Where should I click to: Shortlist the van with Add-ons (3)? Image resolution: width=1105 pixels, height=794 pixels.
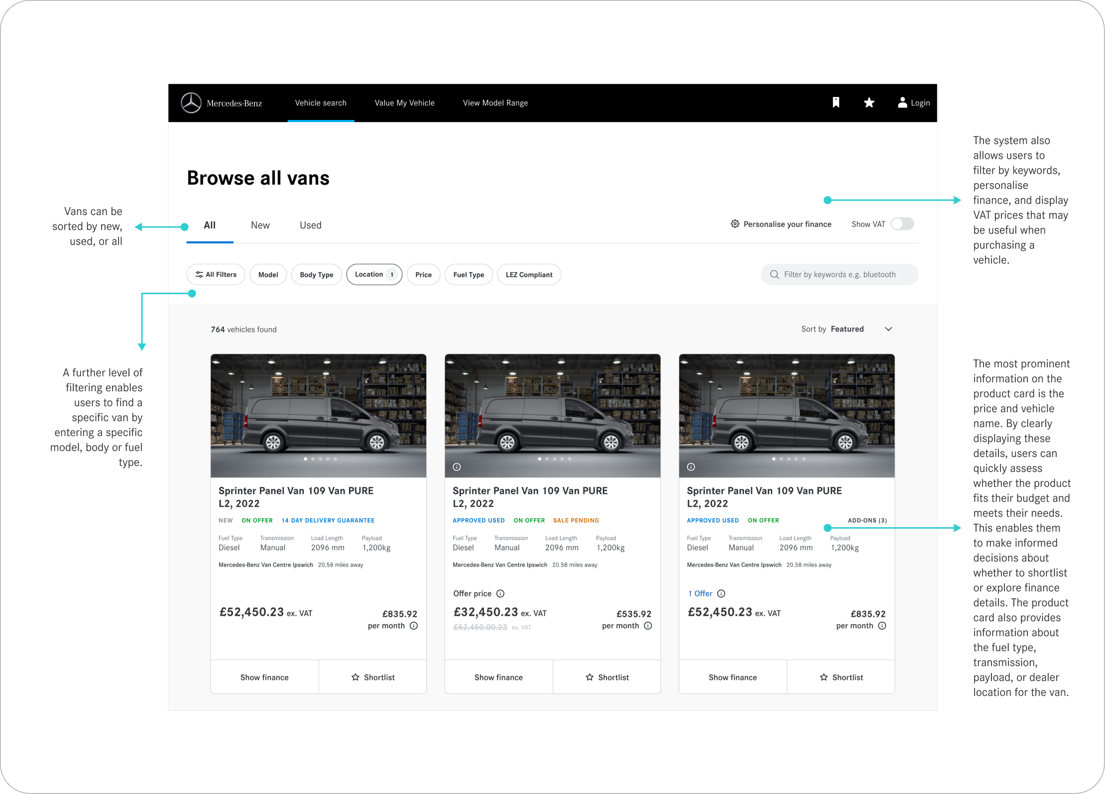[841, 677]
